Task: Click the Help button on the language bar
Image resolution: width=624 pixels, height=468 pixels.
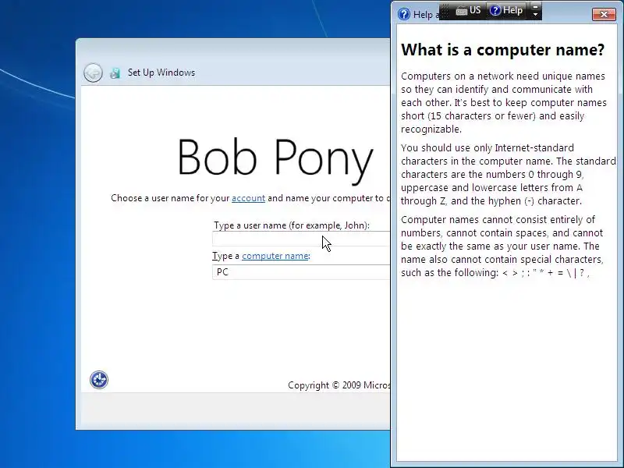Action: (x=506, y=10)
